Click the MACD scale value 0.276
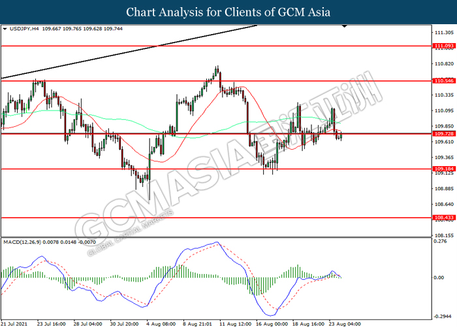Image resolution: width=457 pixels, height=327 pixels. tap(440, 241)
